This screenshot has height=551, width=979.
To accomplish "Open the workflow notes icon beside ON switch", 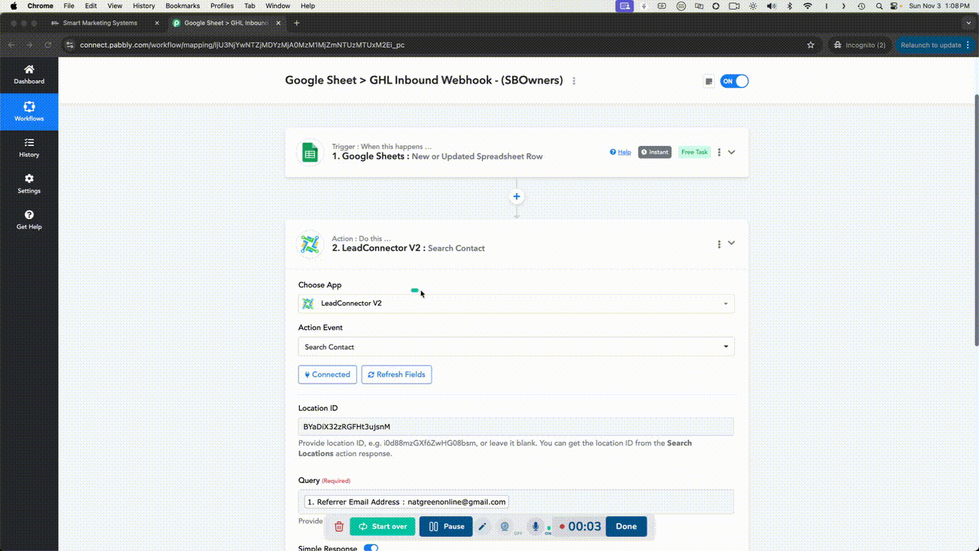I will coord(708,82).
